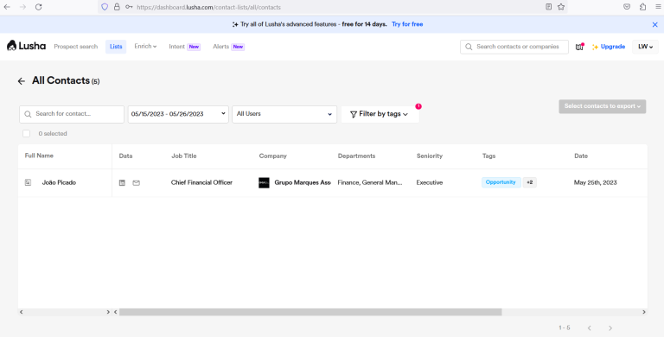
Task: Go to previous page of contacts
Action: [x=589, y=328]
